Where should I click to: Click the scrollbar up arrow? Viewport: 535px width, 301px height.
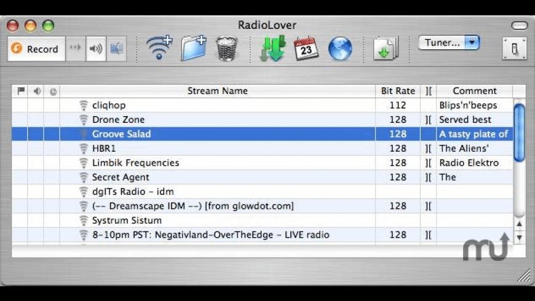point(519,224)
